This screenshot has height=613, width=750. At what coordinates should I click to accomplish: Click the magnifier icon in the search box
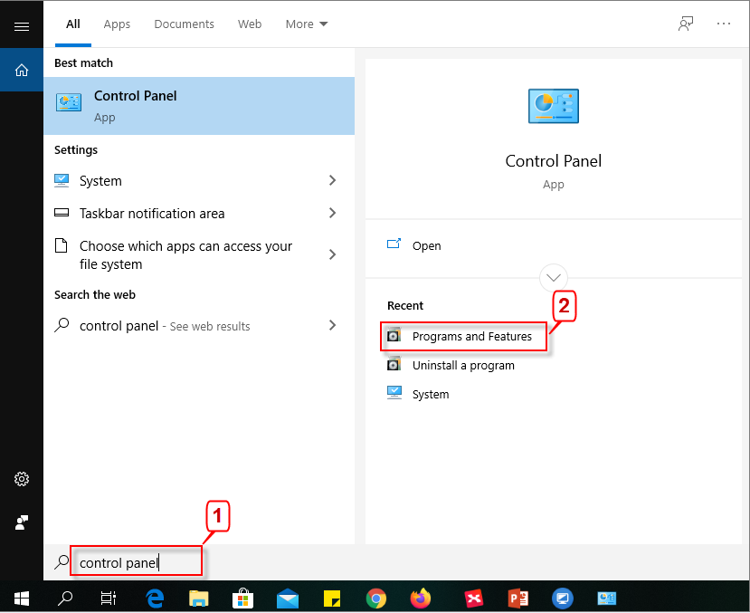pos(62,562)
